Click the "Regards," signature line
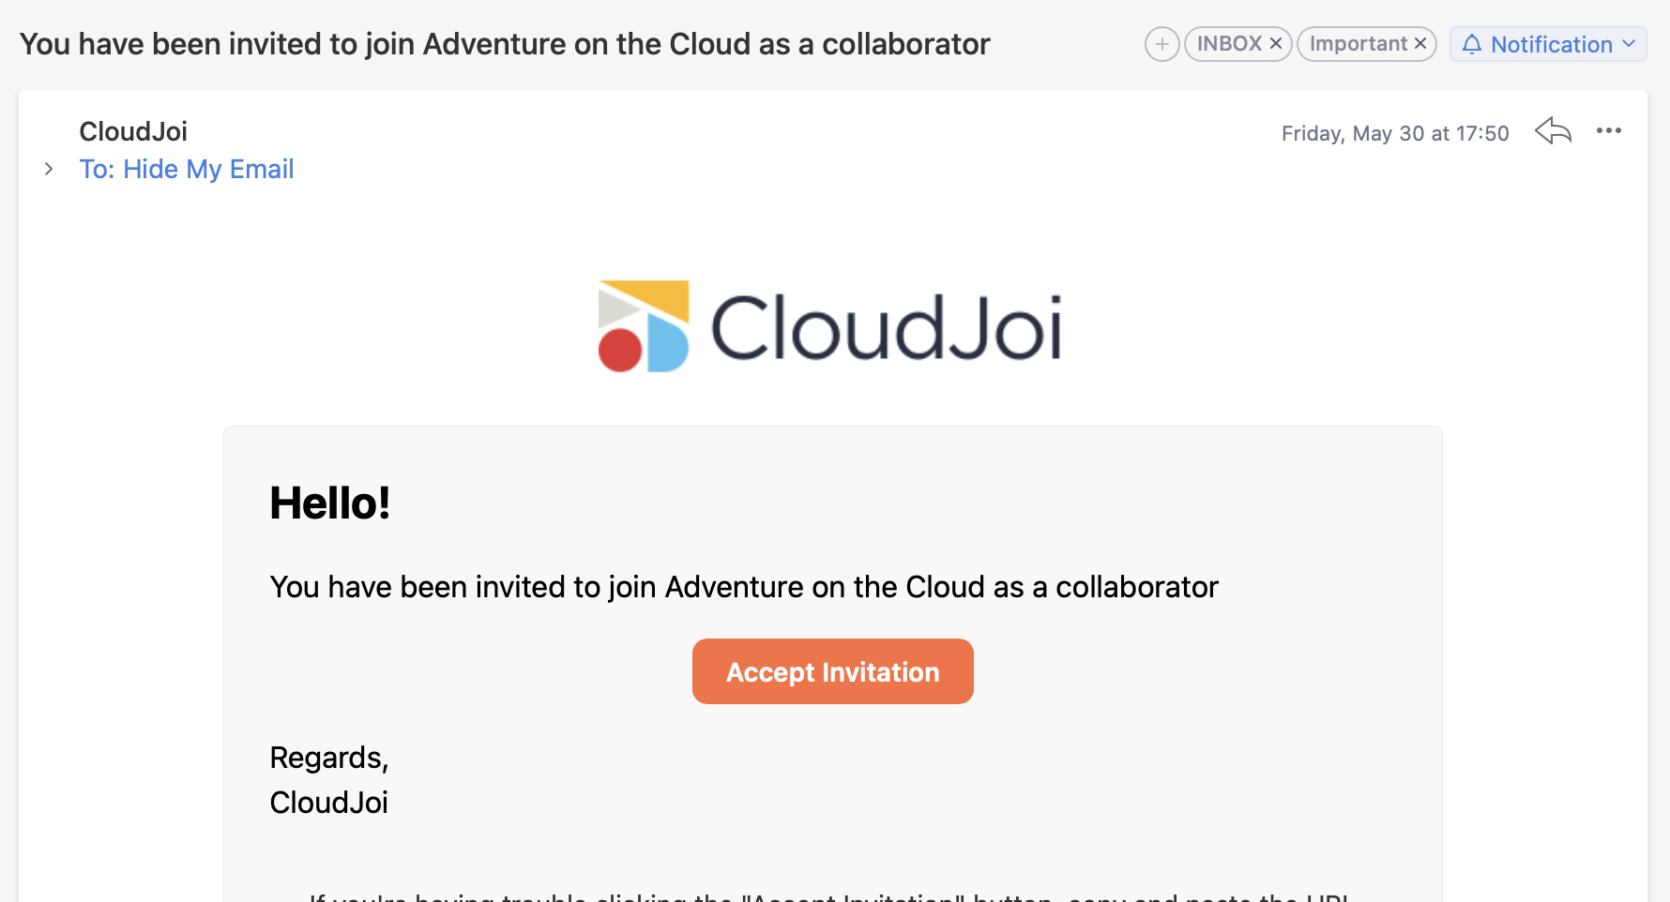The width and height of the screenshot is (1670, 902). pyautogui.click(x=328, y=758)
